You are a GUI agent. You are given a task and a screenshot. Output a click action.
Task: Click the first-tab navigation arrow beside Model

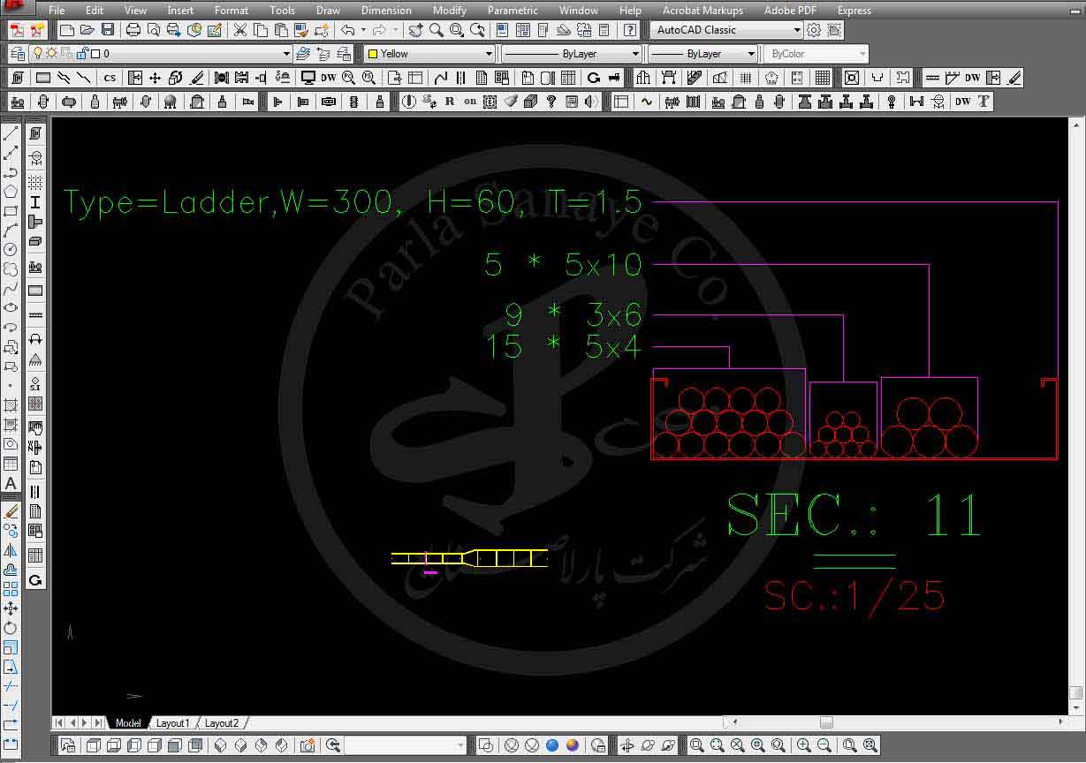point(59,723)
